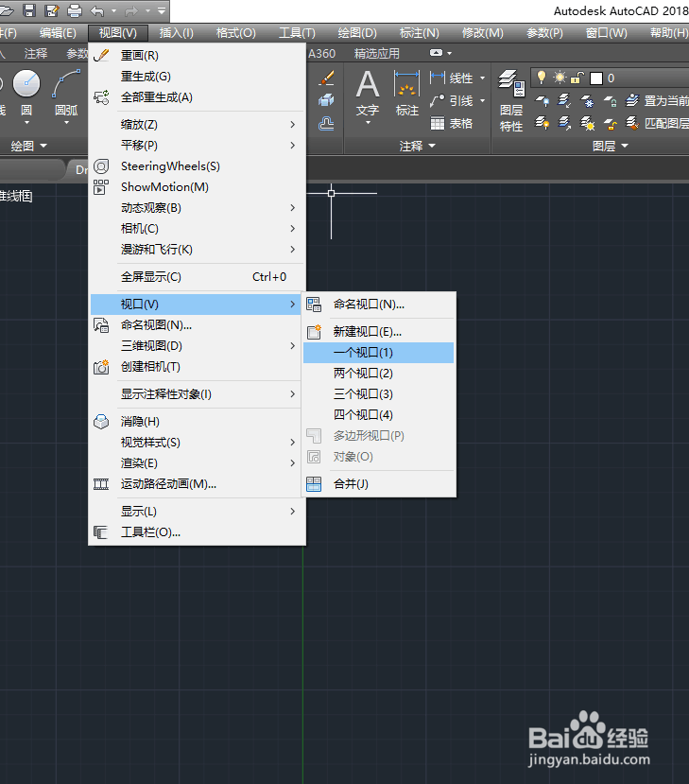Viewport: 689px width, 784px height.
Task: Toggle layer on/off lightbulb icon
Action: click(x=542, y=78)
